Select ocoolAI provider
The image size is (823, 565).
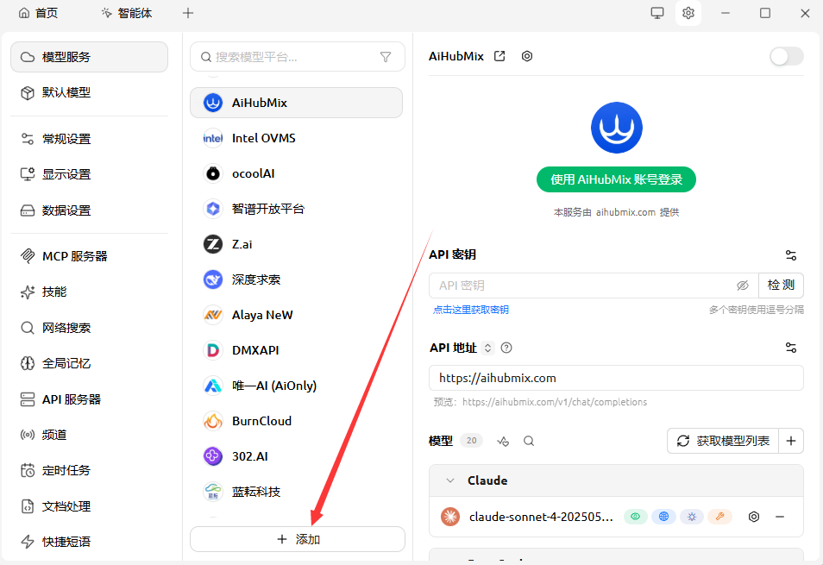pyautogui.click(x=296, y=173)
